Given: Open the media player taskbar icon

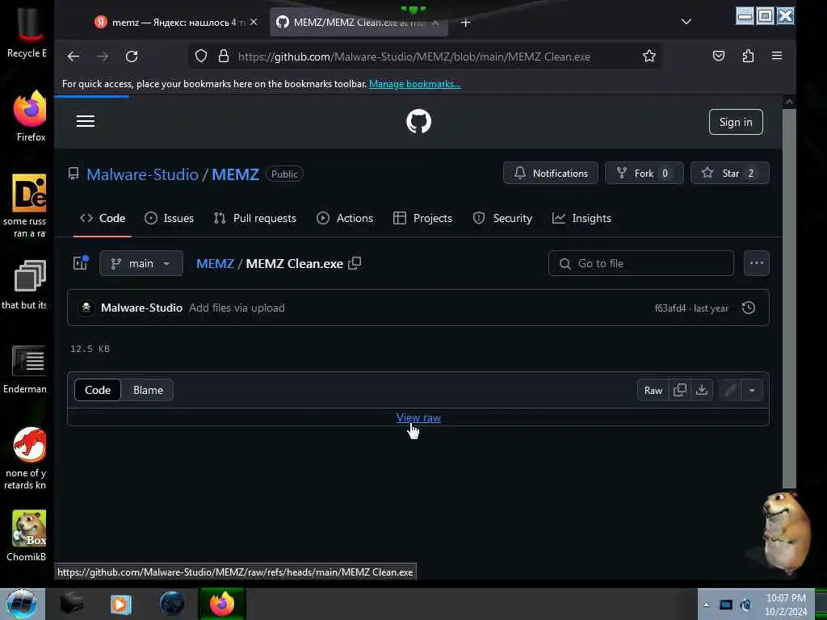Looking at the screenshot, I should (x=120, y=604).
